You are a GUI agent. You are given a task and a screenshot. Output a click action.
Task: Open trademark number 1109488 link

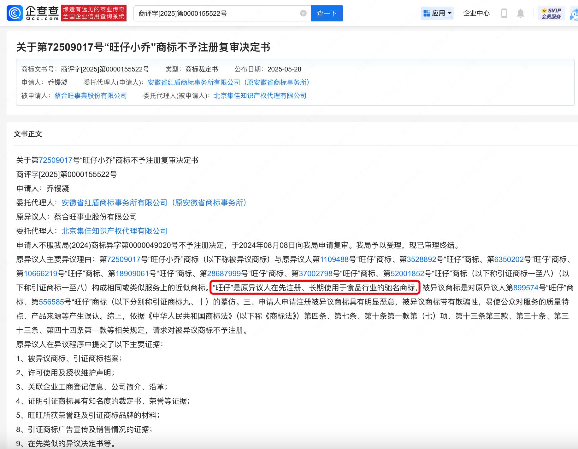(334, 259)
